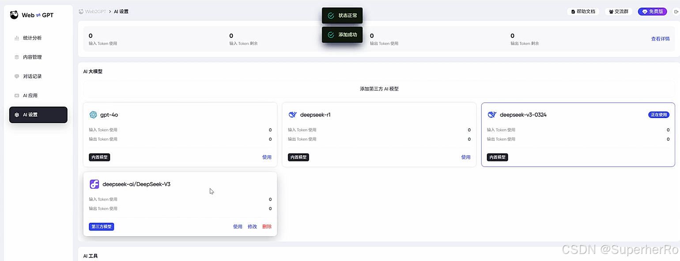
Task: Click the 输入 Token 剩余 stat label
Action: [x=243, y=44]
